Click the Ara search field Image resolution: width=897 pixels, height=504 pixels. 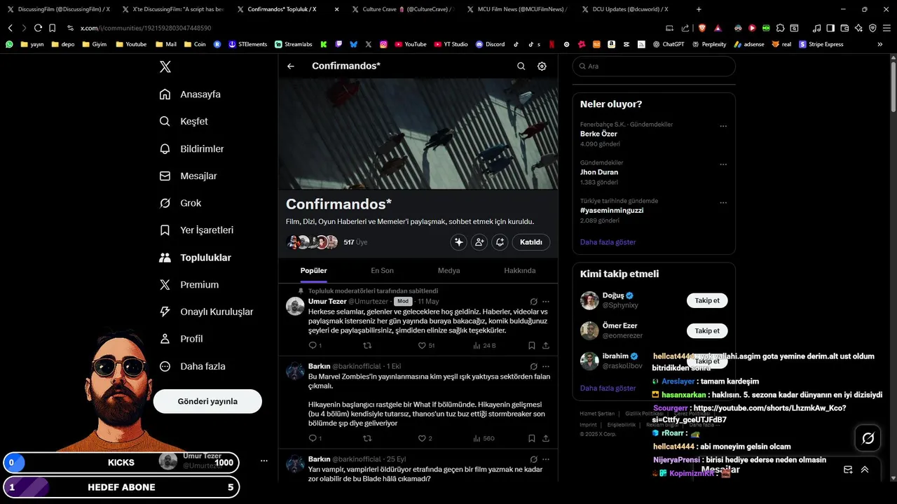[654, 66]
